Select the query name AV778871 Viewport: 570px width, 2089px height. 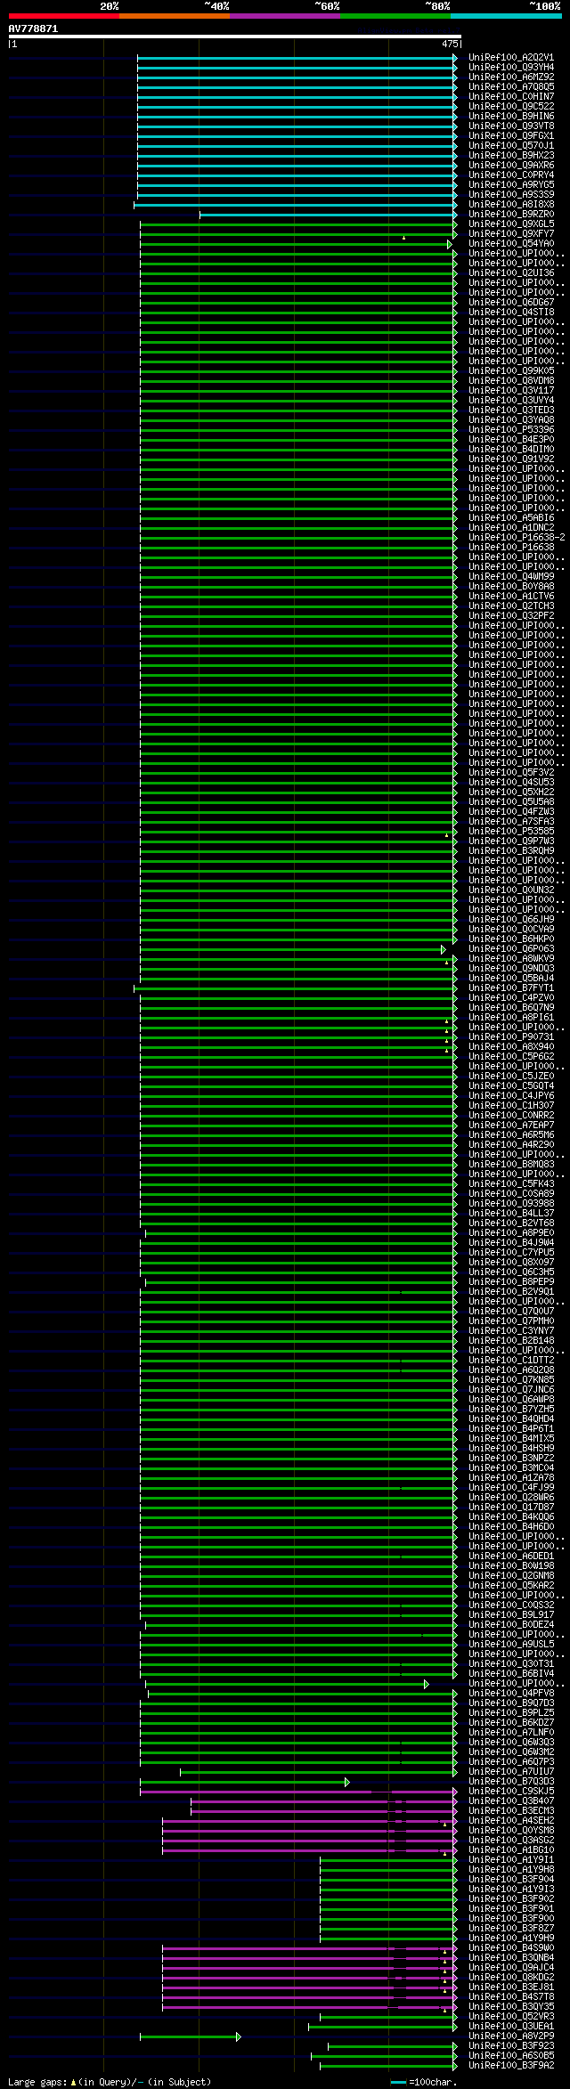[33, 28]
